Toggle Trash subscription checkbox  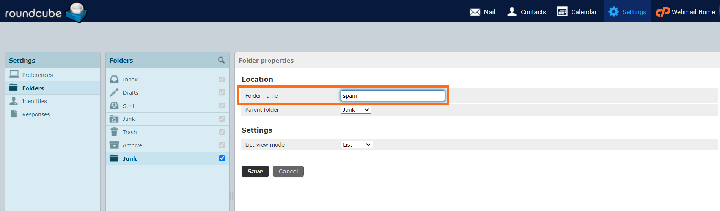click(x=222, y=132)
